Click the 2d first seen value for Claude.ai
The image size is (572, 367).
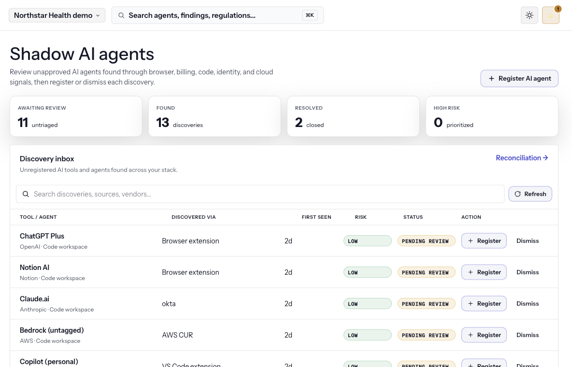point(288,304)
